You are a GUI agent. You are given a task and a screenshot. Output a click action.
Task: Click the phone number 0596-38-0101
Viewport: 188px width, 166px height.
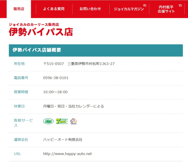coord(56,78)
